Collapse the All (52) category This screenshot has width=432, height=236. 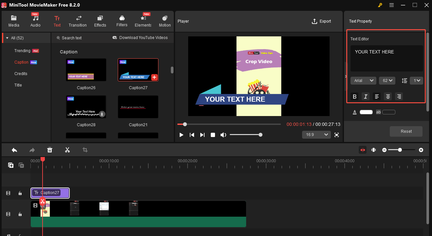click(7, 38)
